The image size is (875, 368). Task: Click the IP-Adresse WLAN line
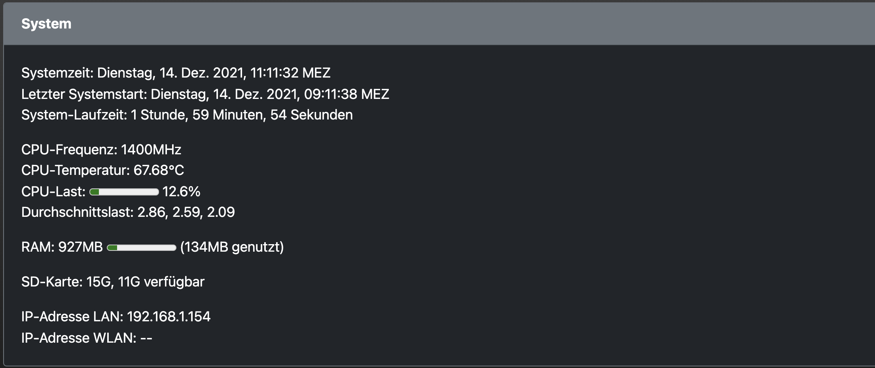87,338
